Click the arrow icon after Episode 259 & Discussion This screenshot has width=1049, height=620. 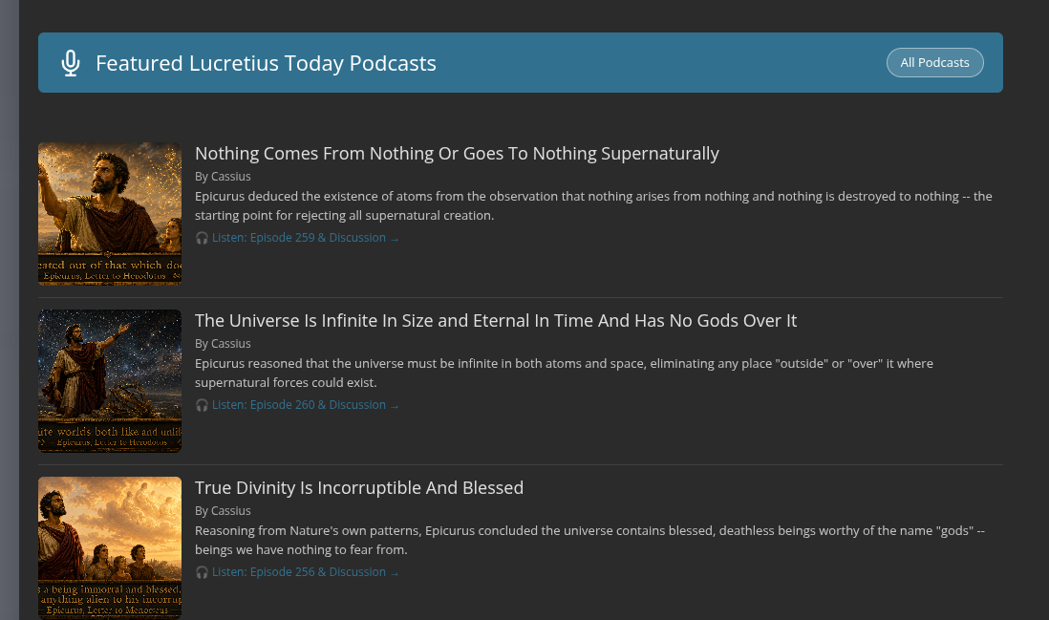394,239
